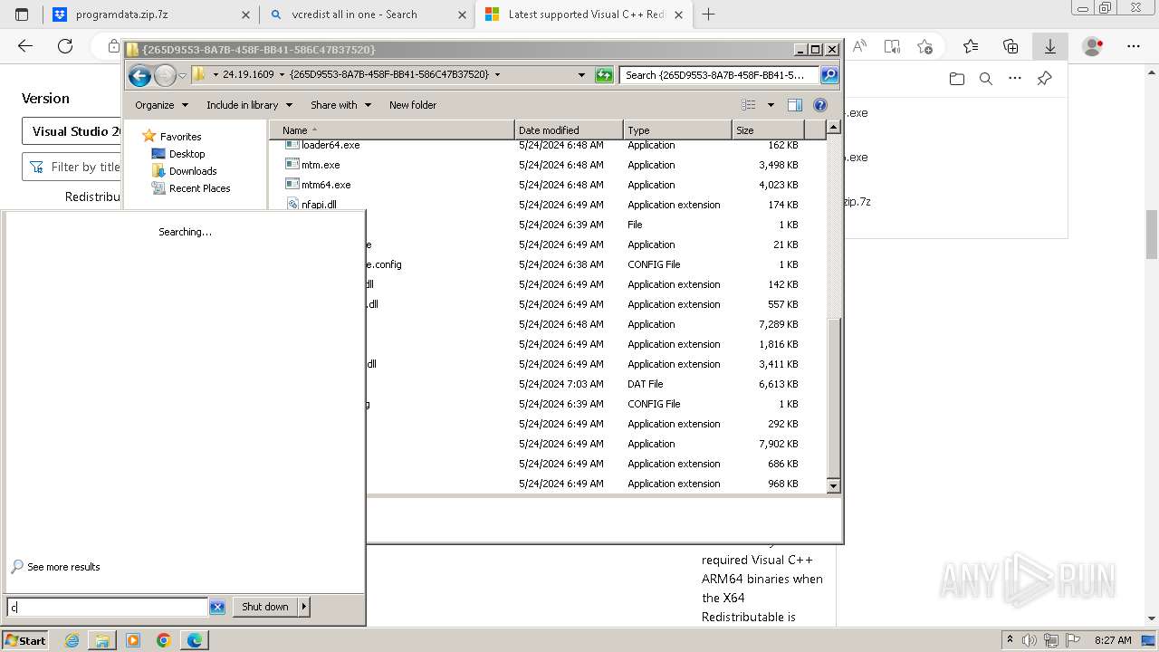Click the Start button

[25, 640]
